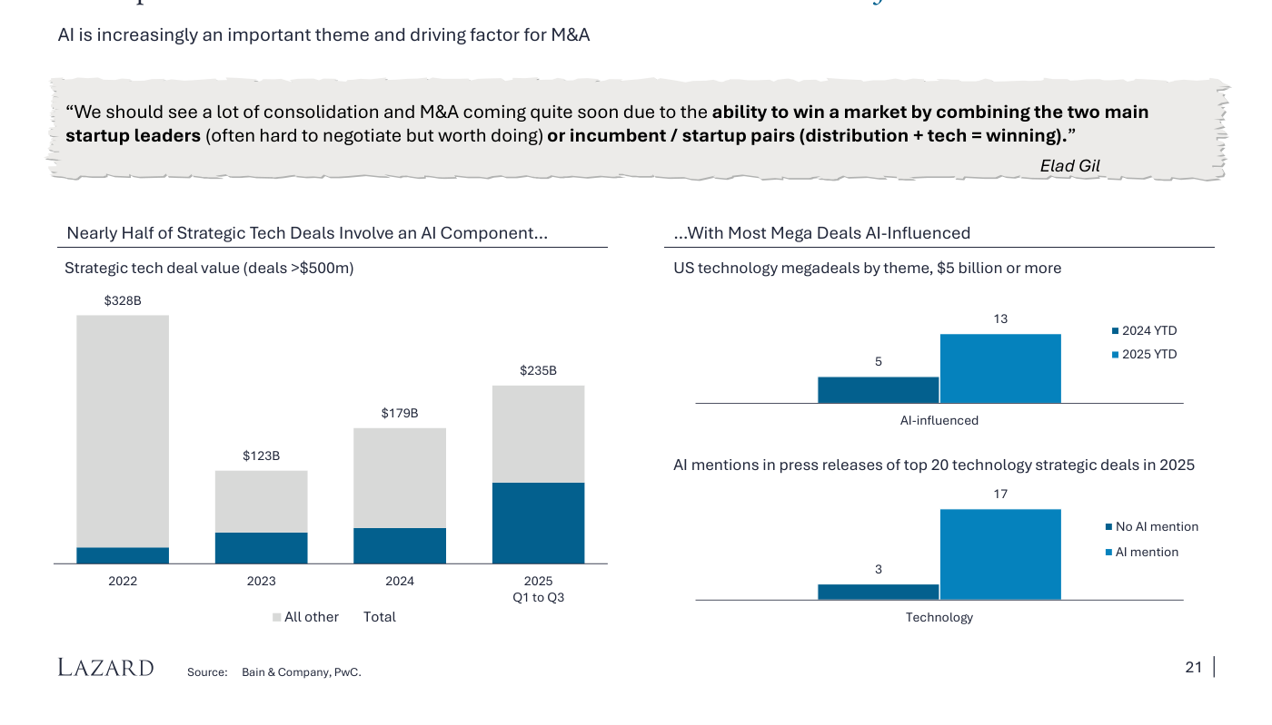Click the '2025 YTD' legend color square
Screen dimensions: 1272x725
(1116, 355)
